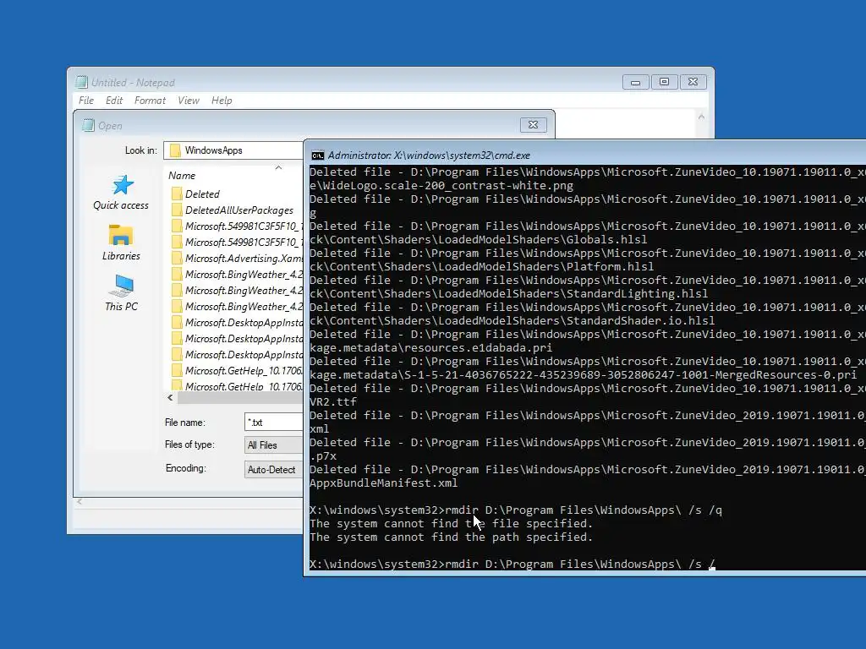Click the Quick access star icon
The width and height of the screenshot is (866, 649).
(122, 185)
